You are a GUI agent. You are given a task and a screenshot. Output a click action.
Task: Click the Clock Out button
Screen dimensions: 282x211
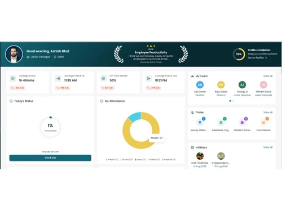tap(50, 158)
